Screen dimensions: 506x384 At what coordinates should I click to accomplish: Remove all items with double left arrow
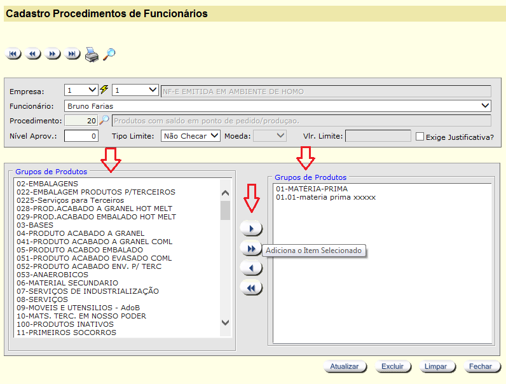pos(251,288)
